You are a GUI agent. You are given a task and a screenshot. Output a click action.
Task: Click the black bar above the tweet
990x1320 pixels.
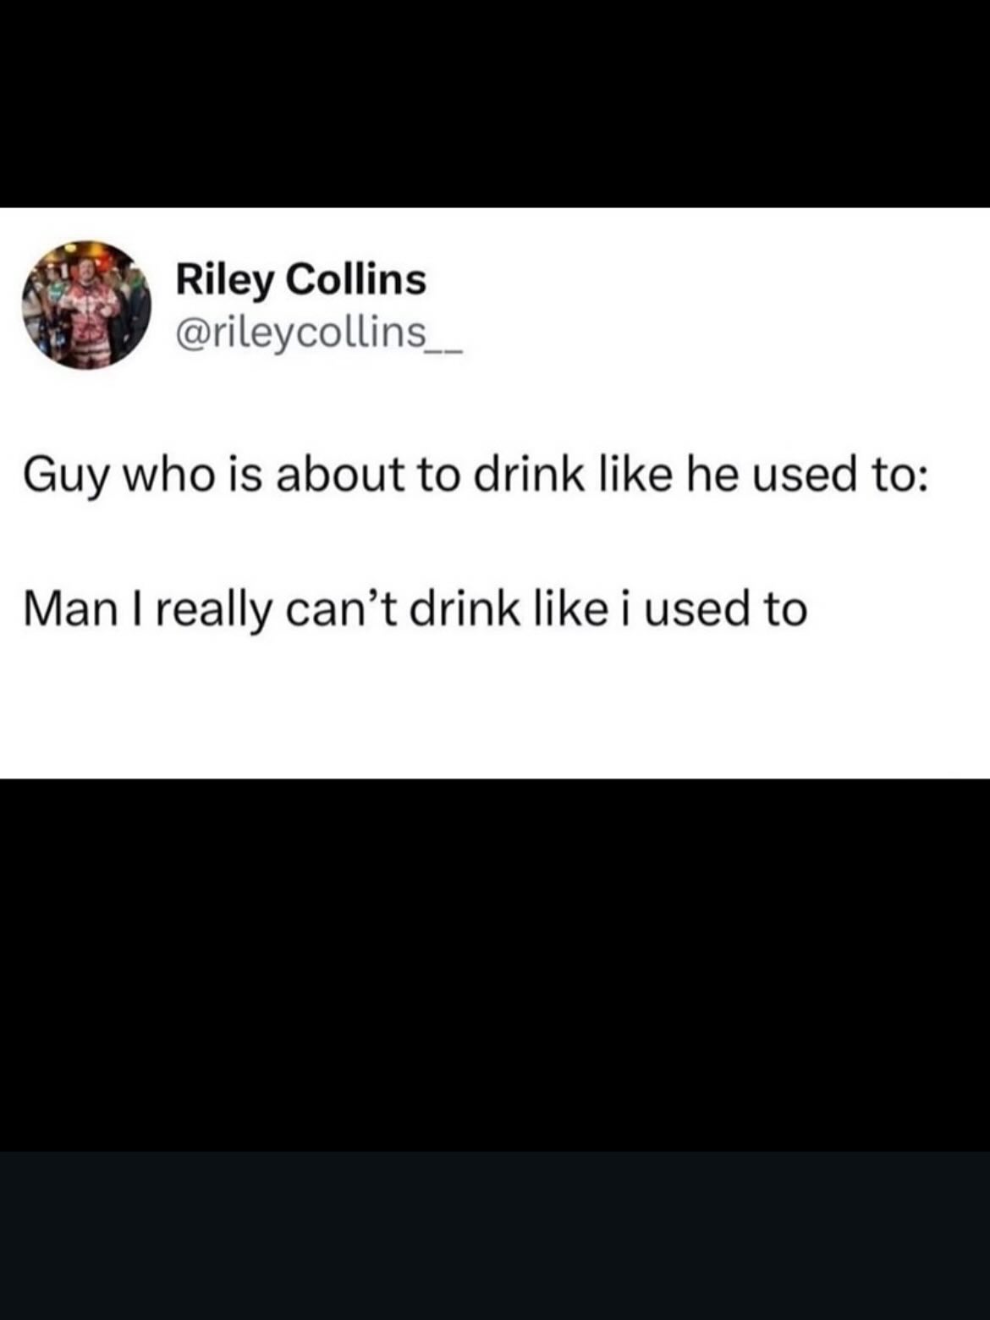(x=495, y=102)
